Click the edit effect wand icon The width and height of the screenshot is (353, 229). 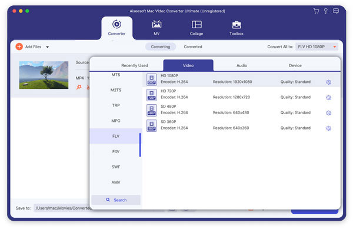click(79, 87)
